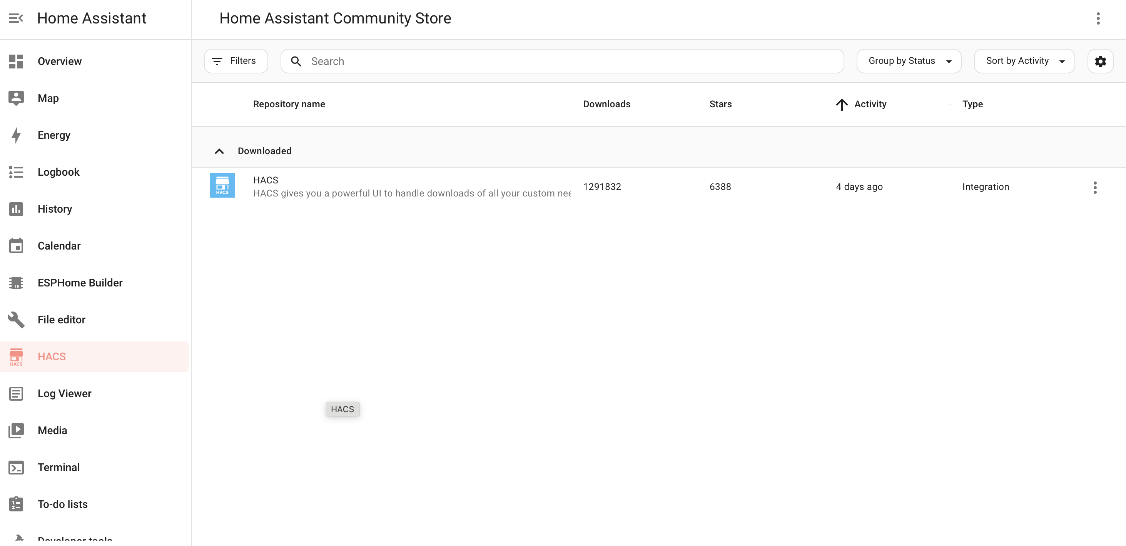Open the Group by Status dropdown
The height and width of the screenshot is (546, 1126).
[x=908, y=61]
